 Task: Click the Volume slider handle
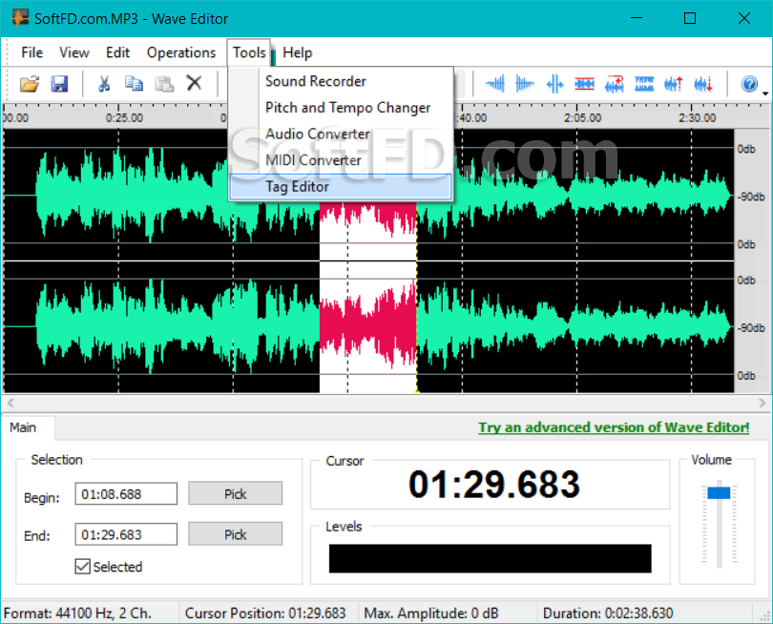pyautogui.click(x=719, y=492)
